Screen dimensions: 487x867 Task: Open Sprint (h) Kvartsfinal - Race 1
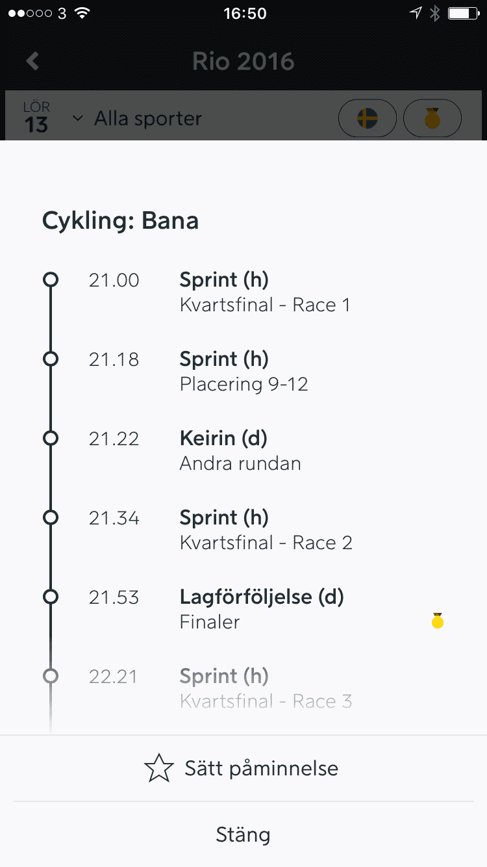[x=265, y=292]
